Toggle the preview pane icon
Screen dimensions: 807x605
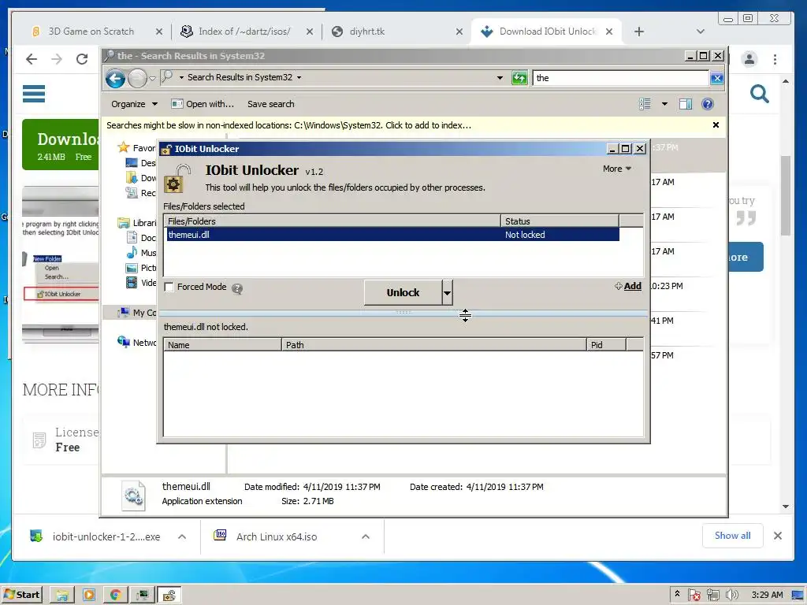(686, 104)
